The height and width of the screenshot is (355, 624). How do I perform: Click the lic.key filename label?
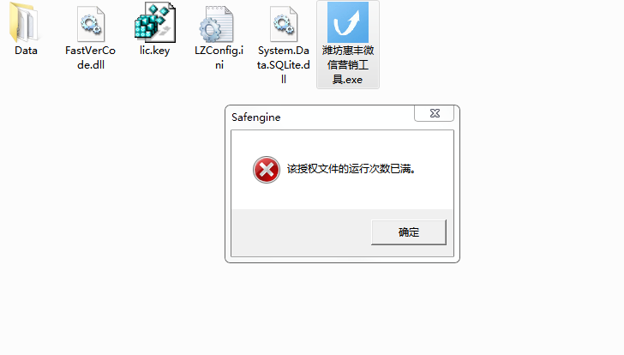coord(155,51)
